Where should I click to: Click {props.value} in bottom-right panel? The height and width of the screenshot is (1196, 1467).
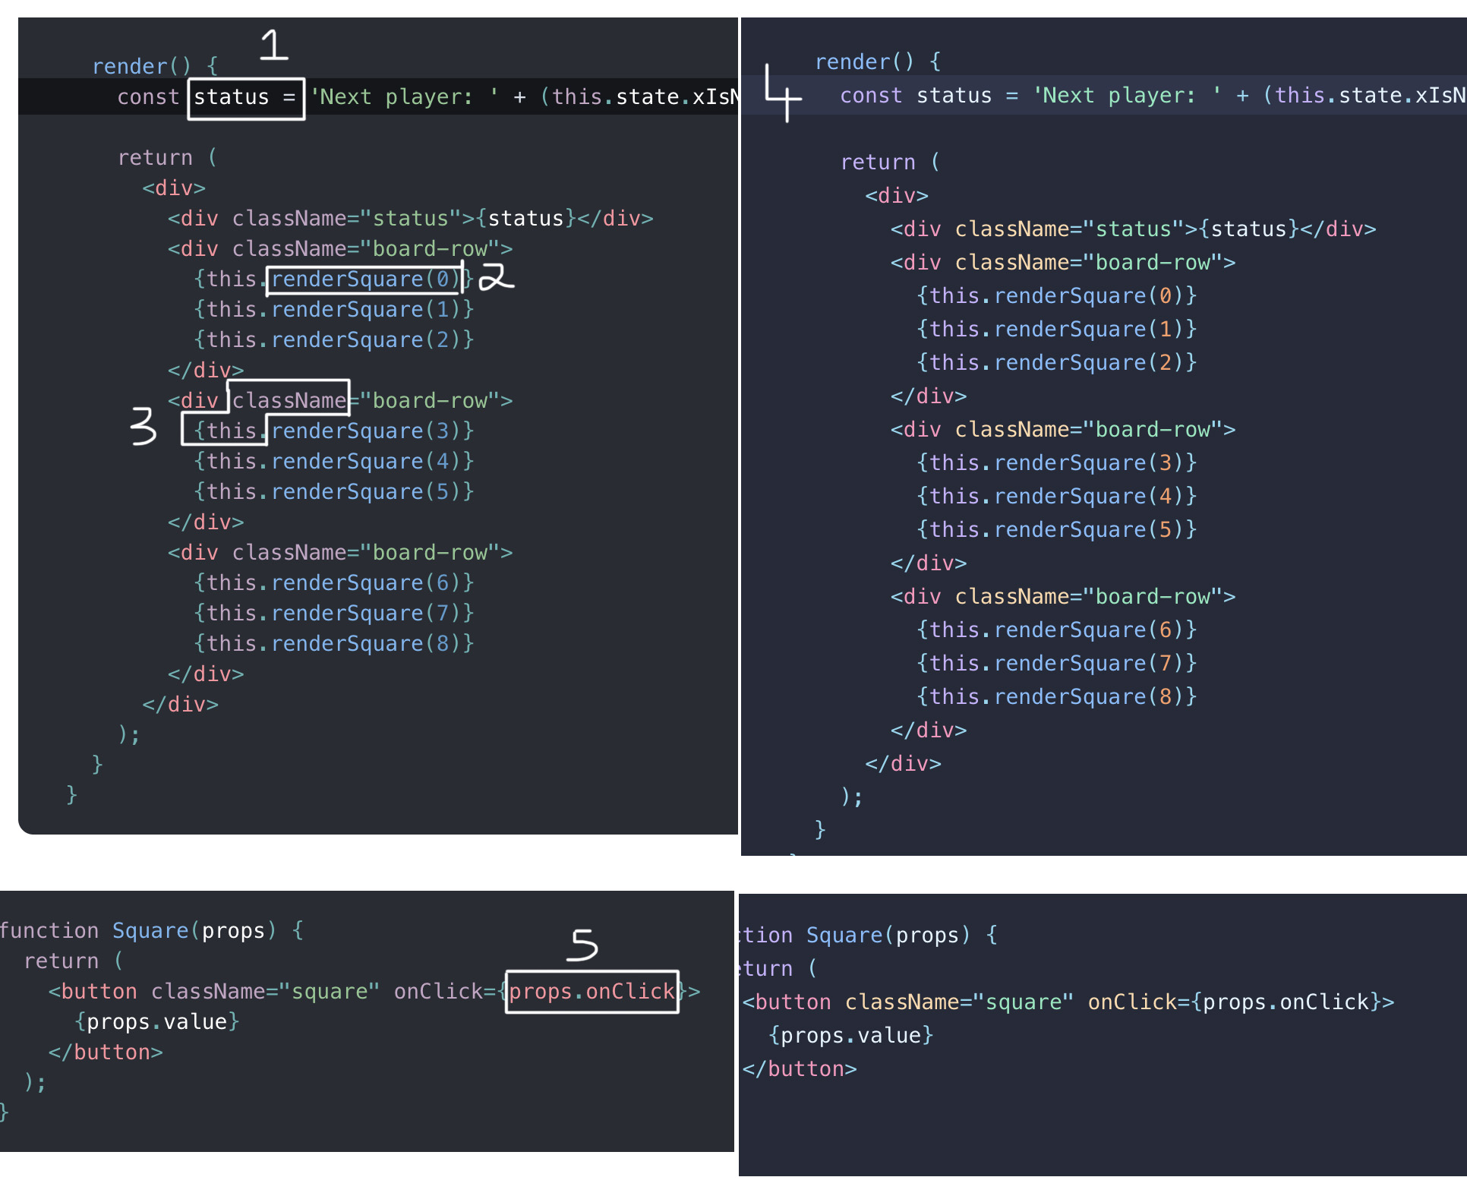point(850,1035)
